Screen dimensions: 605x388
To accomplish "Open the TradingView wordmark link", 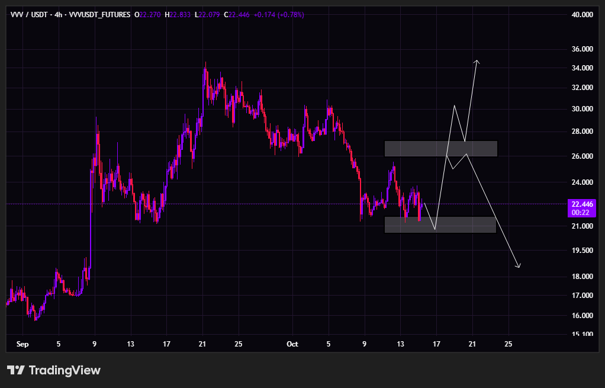I will pyautogui.click(x=65, y=370).
